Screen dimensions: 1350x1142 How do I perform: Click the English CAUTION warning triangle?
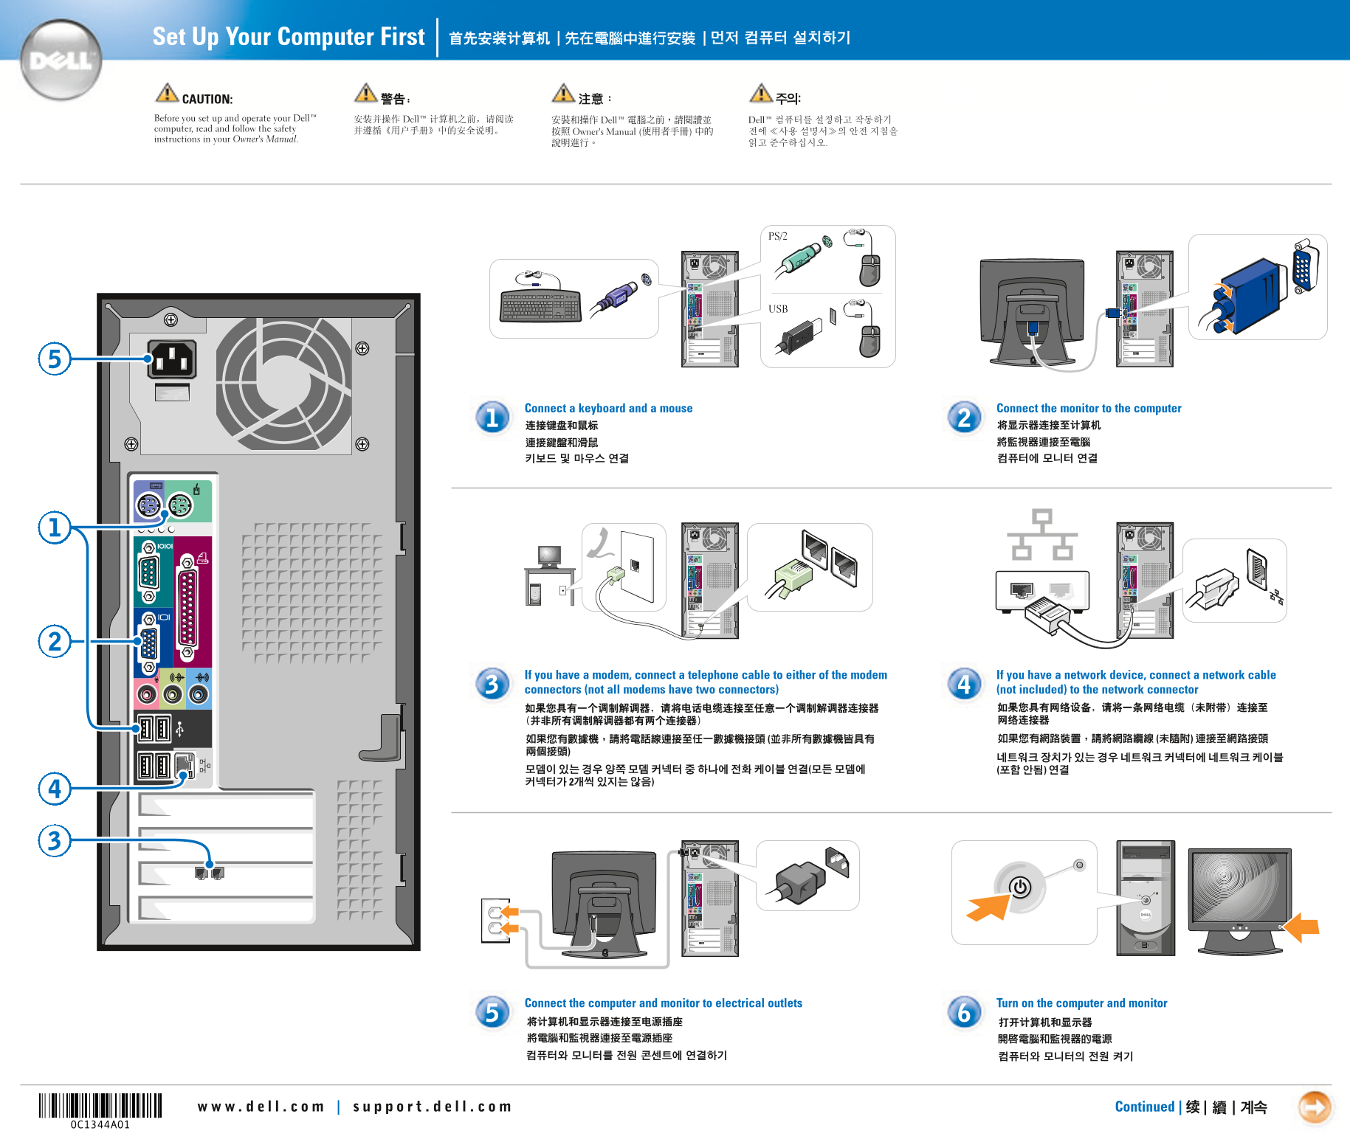point(167,93)
